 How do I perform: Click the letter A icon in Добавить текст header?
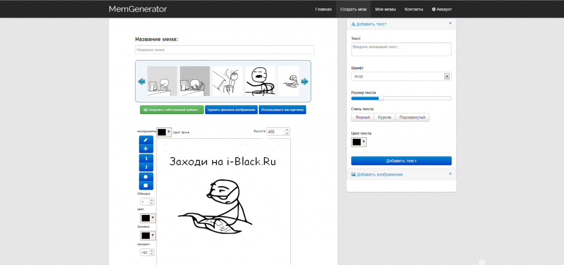(x=353, y=24)
